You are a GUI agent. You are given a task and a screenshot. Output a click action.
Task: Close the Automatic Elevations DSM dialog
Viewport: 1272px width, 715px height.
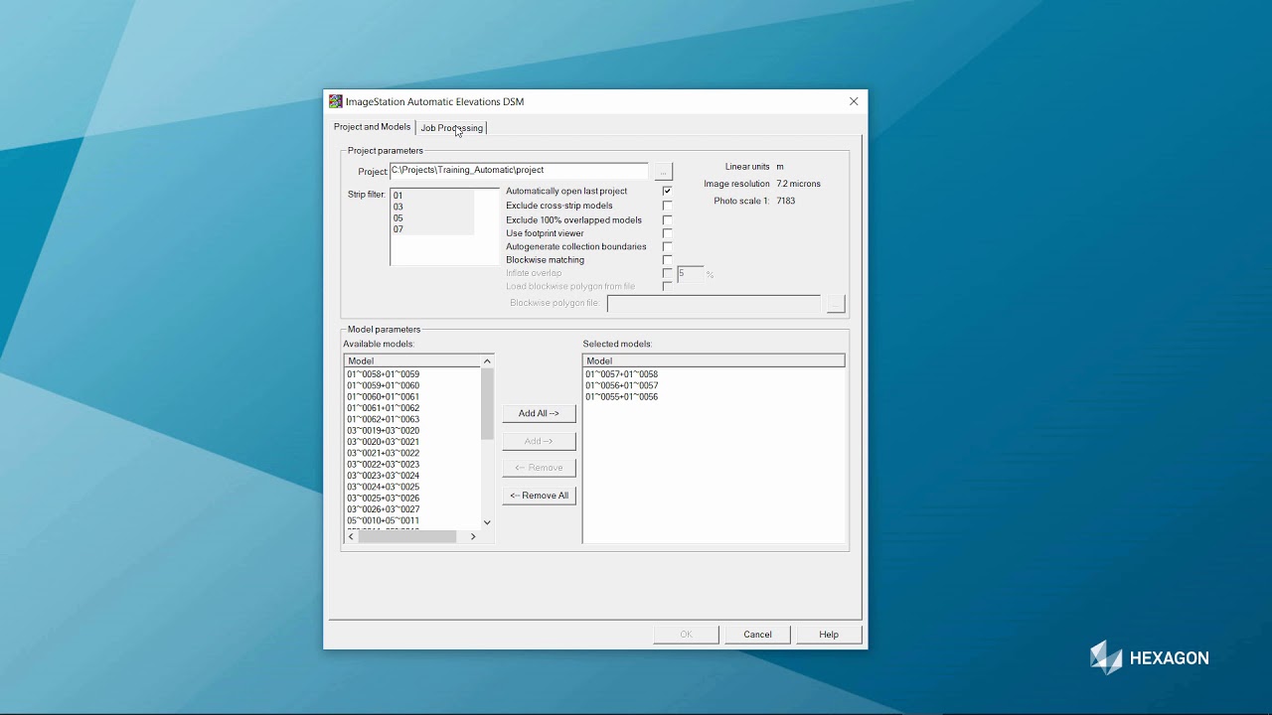pyautogui.click(x=854, y=101)
